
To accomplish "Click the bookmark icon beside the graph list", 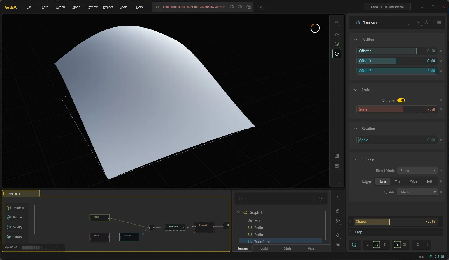I will [x=338, y=211].
